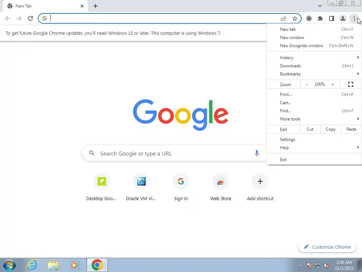Viewport: 362px width, 272px height.
Task: Open the Sign in shortcut
Action: tap(181, 188)
